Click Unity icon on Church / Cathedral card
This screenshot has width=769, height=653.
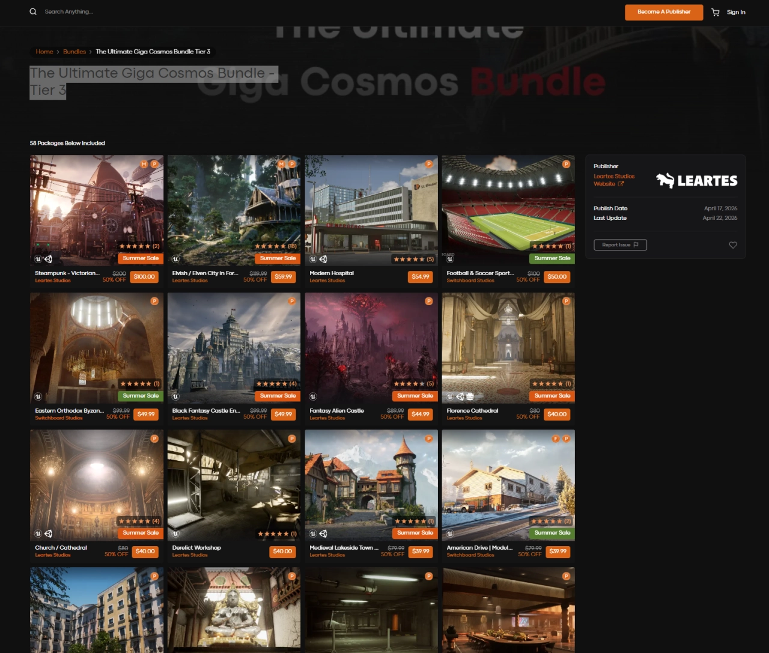(48, 533)
